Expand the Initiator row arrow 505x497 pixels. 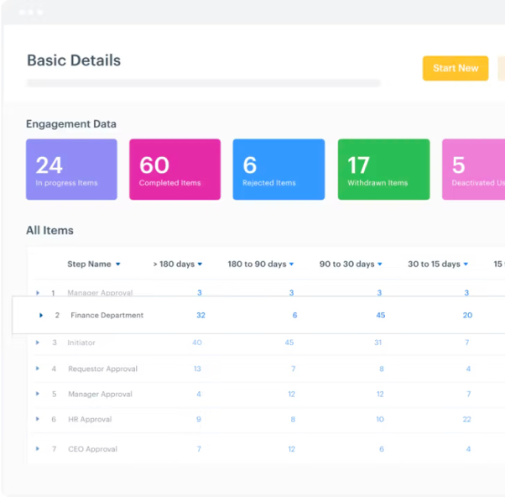point(38,343)
